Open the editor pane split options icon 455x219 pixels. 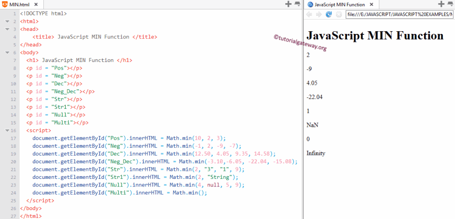297,4
